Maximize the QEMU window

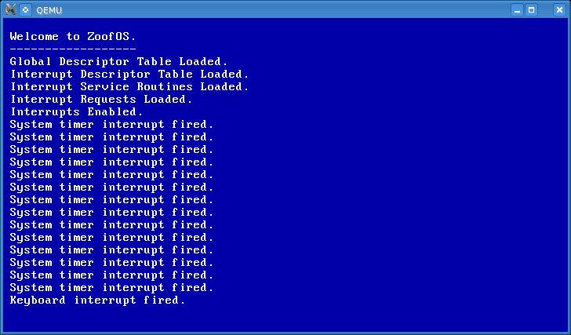(531, 10)
